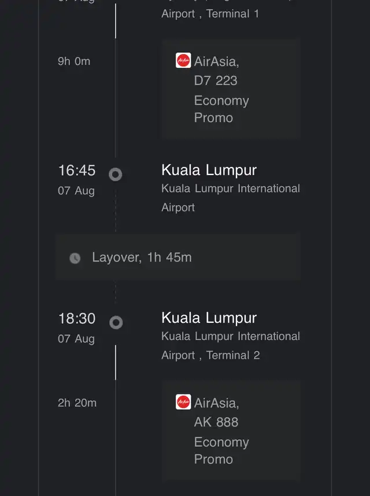This screenshot has width=370, height=496.
Task: Click the layover clock icon
Action: [75, 258]
